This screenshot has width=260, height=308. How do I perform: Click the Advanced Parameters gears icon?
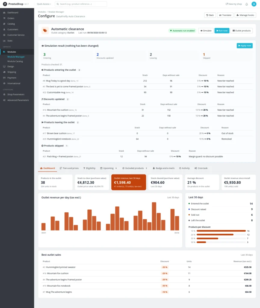4,100
